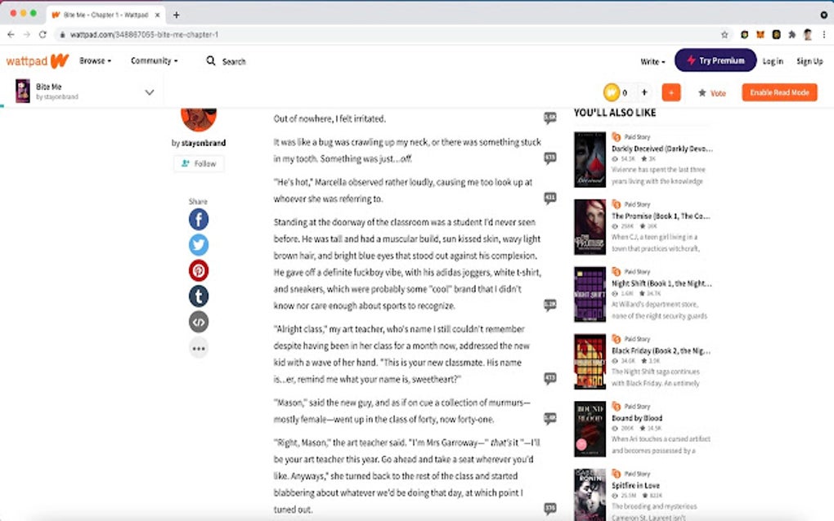The image size is (834, 521).
Task: Bookmark this page with the star
Action: pyautogui.click(x=724, y=34)
